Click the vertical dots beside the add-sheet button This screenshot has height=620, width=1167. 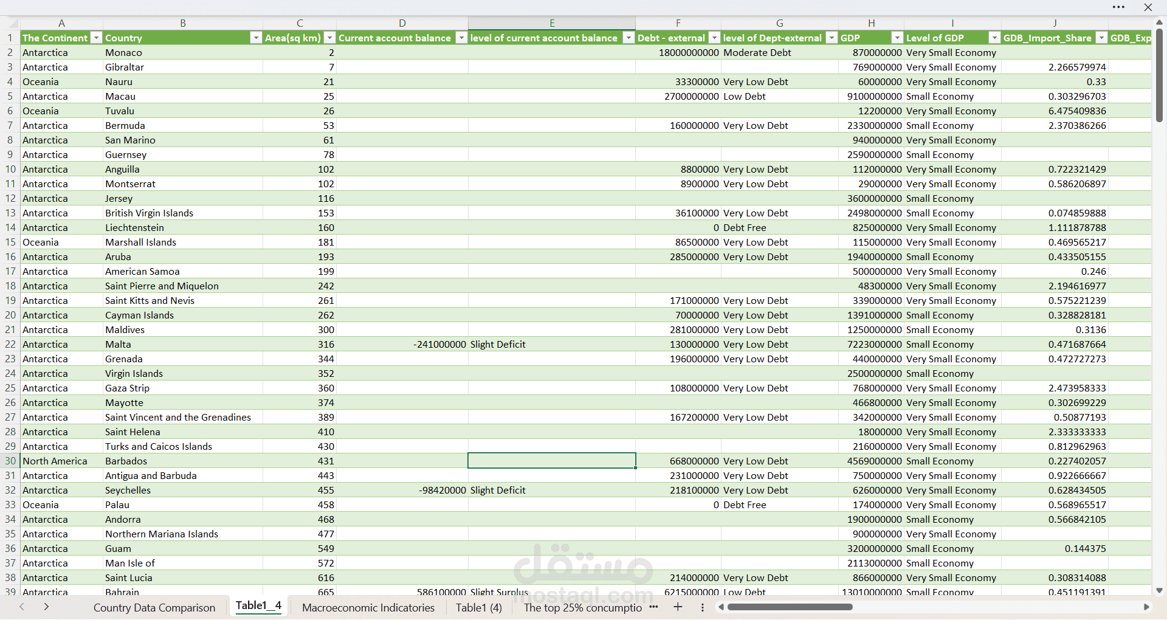pyautogui.click(x=703, y=607)
